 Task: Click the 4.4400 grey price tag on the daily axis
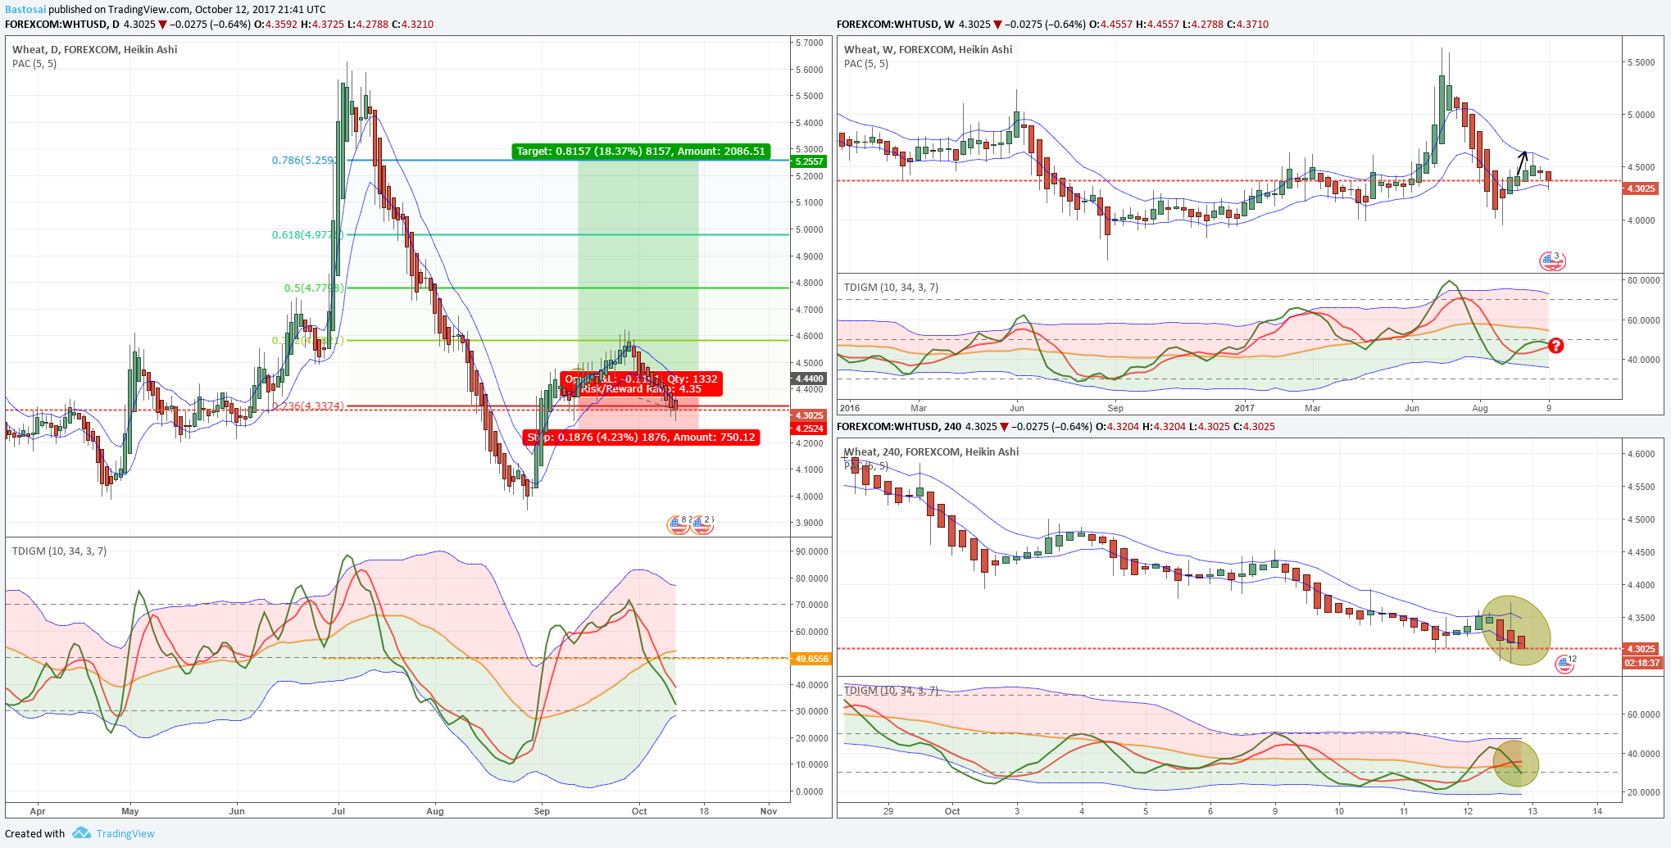coord(809,379)
